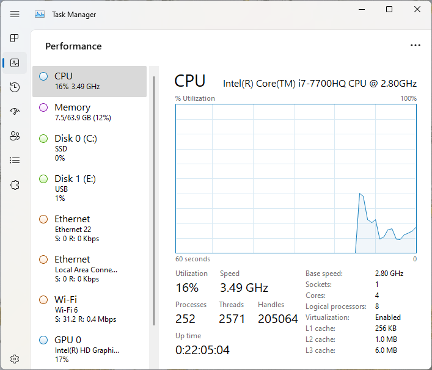Click the Performance page heading
The image size is (432, 370).
[73, 46]
